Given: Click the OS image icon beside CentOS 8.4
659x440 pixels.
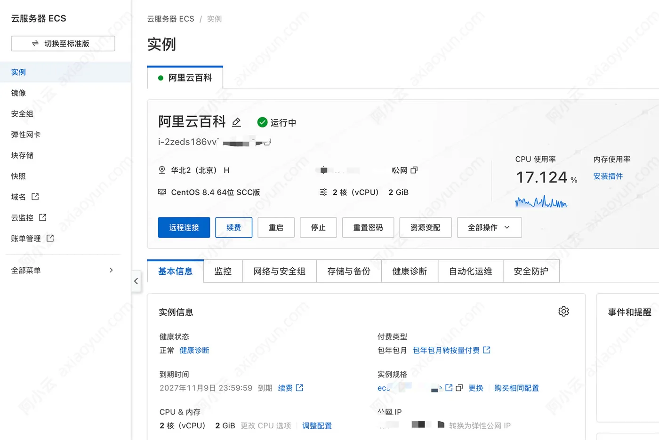Looking at the screenshot, I should click(162, 192).
